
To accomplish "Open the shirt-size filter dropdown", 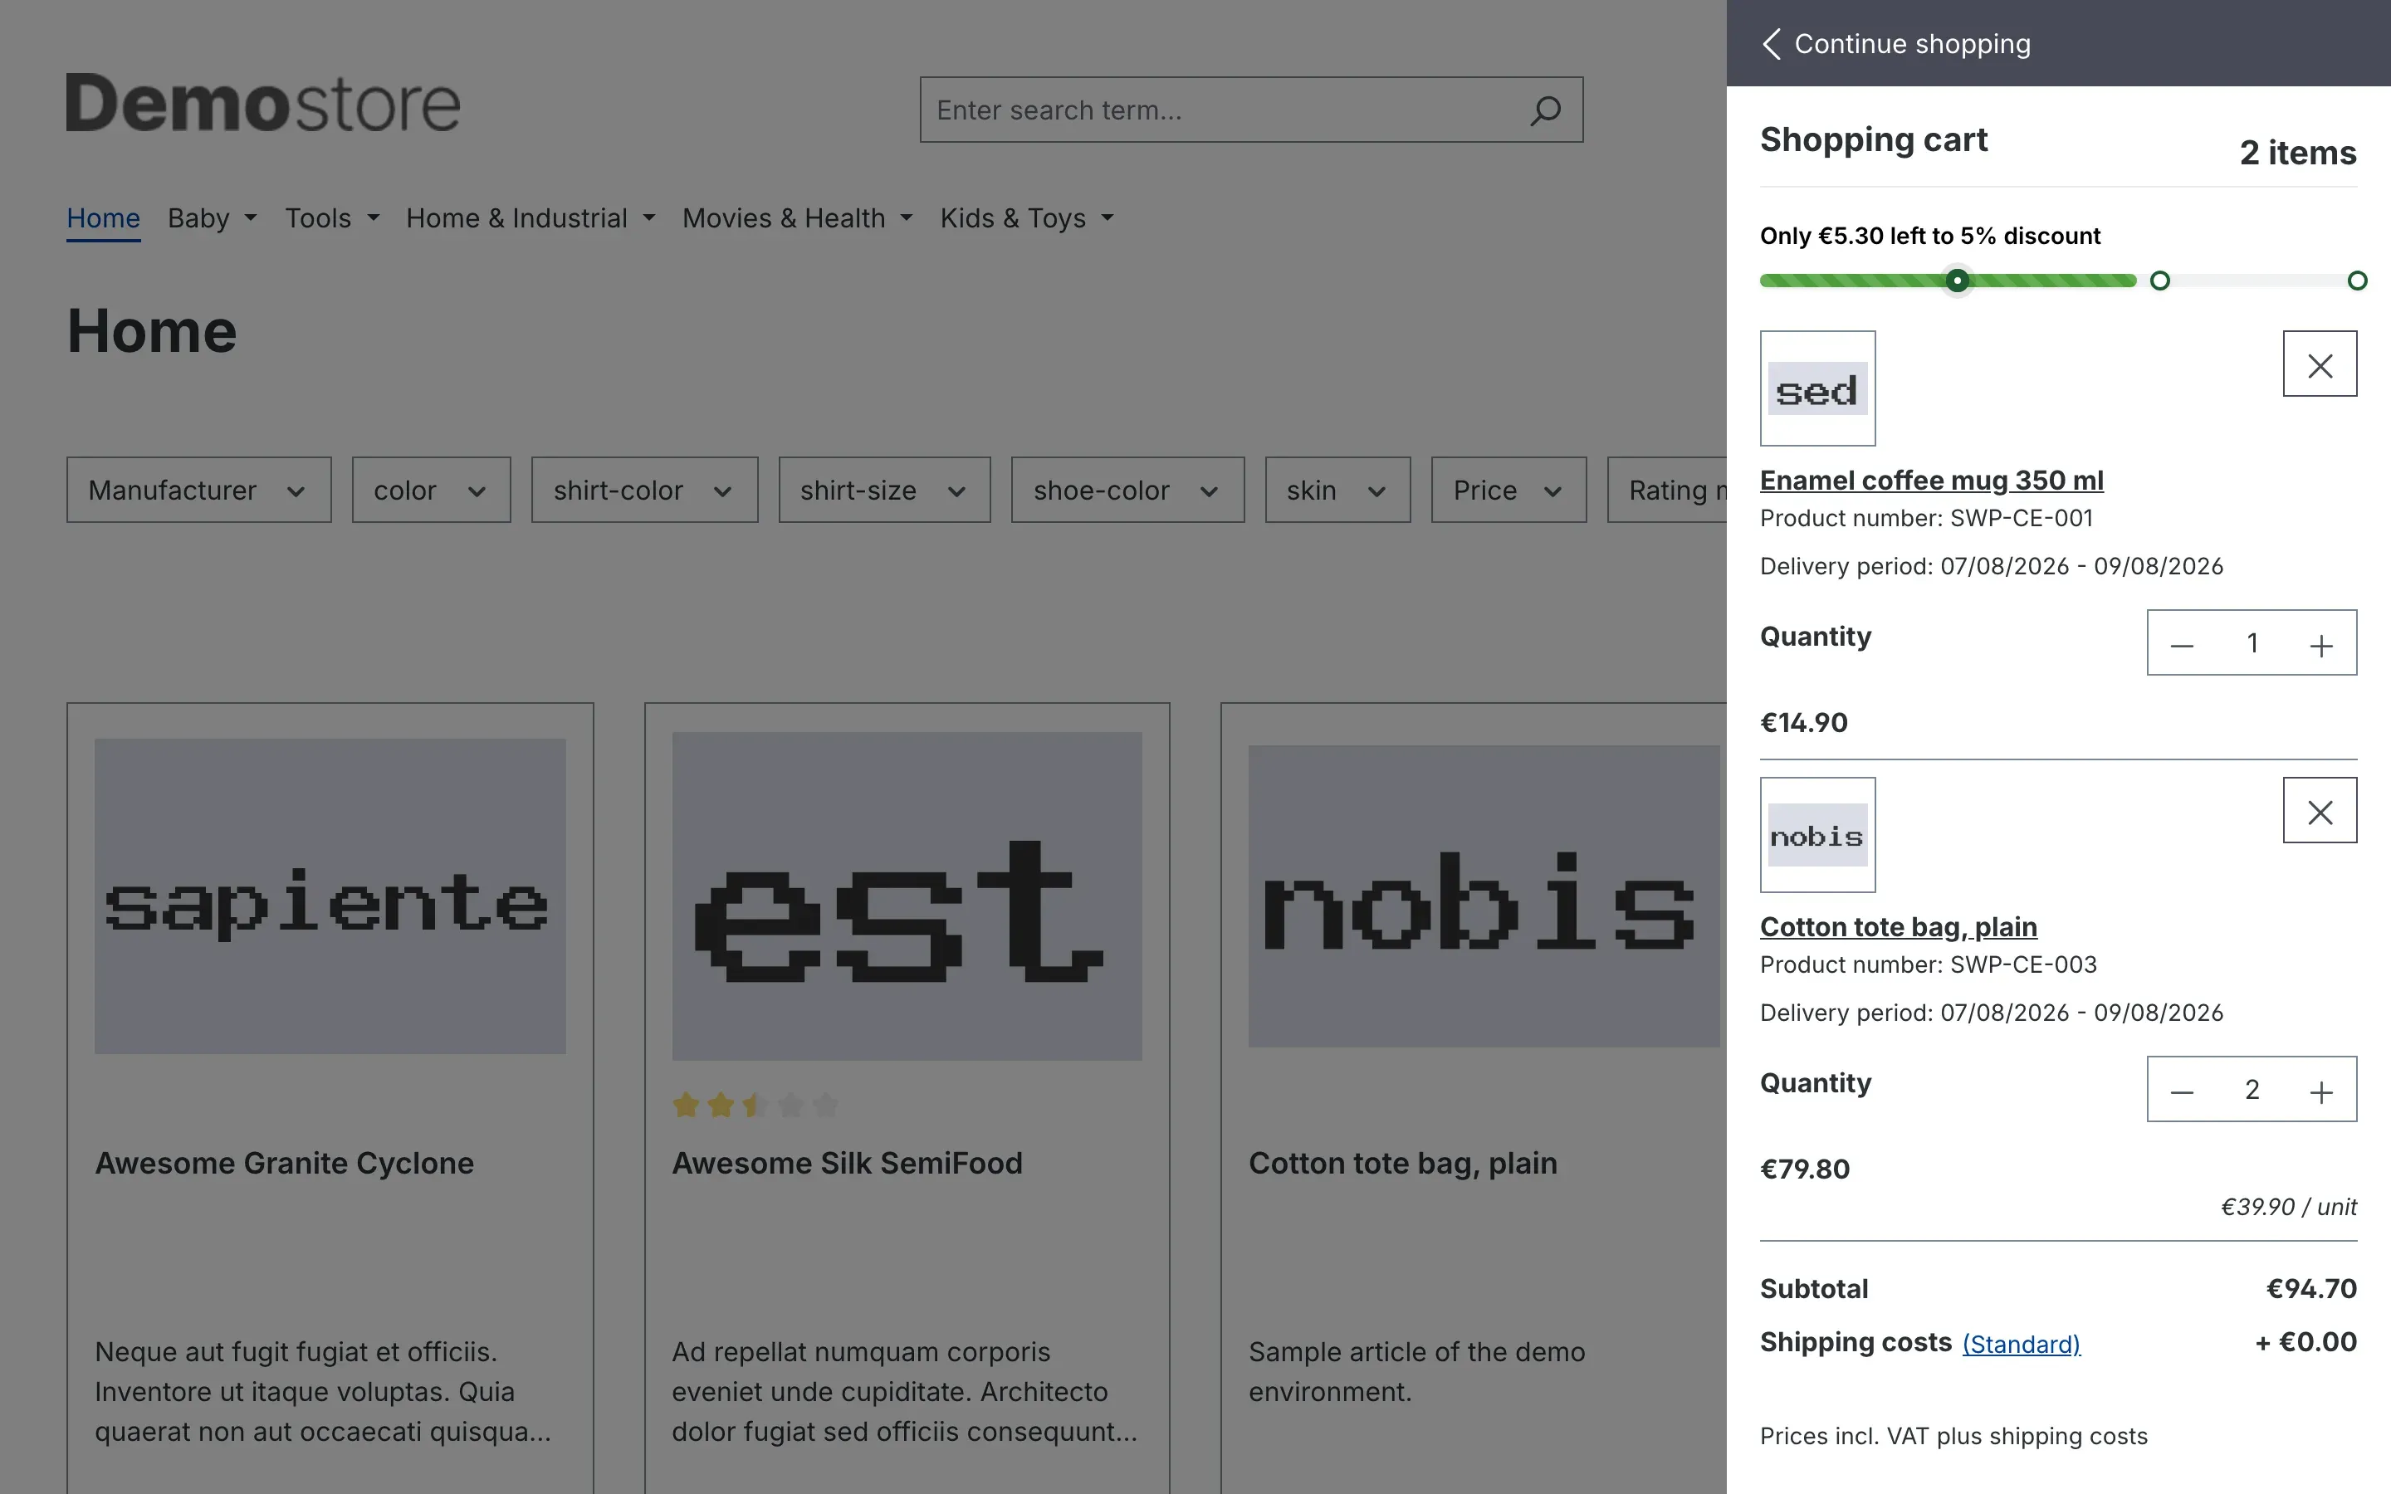I will pyautogui.click(x=884, y=490).
